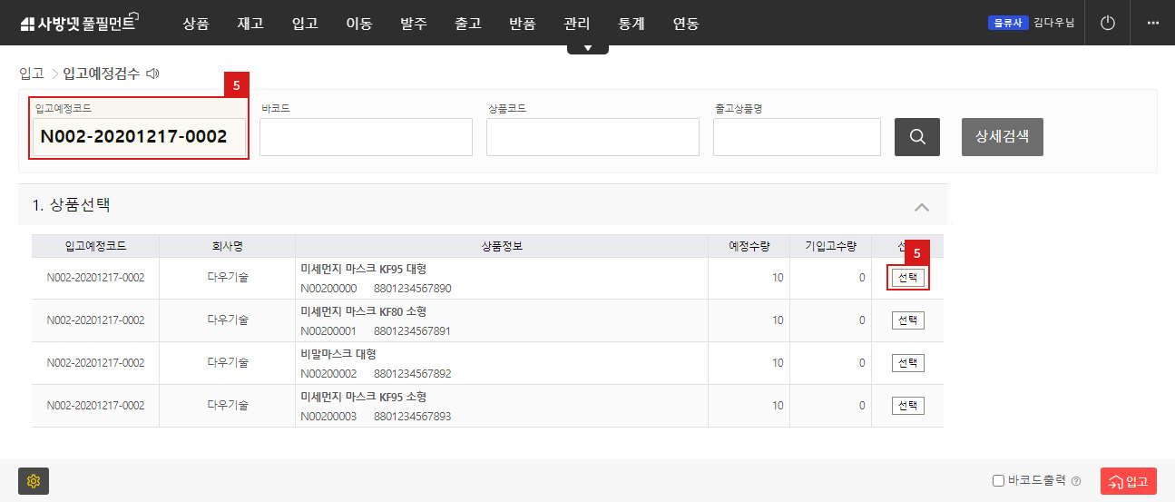
Task: Click the 예정수량 column header
Action: [x=749, y=246]
